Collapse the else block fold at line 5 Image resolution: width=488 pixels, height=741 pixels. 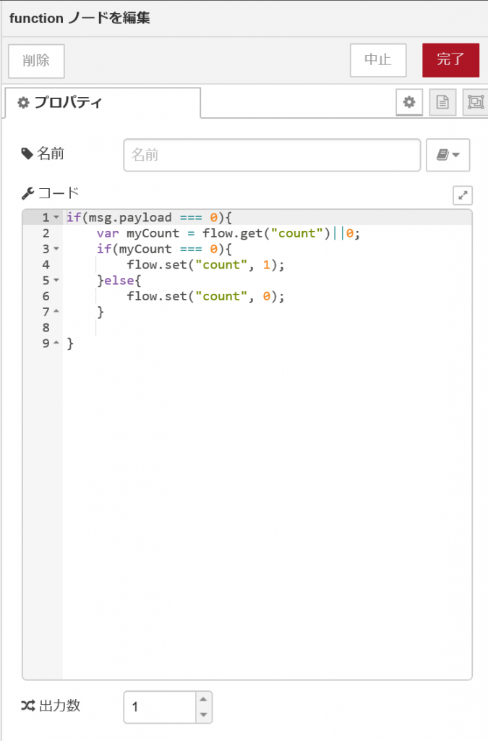56,280
